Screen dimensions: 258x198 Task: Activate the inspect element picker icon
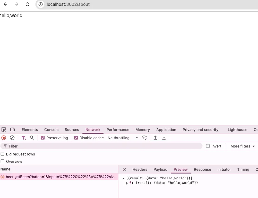click(x=4, y=129)
